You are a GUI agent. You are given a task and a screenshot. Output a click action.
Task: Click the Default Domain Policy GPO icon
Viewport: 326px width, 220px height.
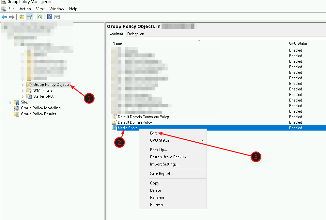tap(114, 122)
